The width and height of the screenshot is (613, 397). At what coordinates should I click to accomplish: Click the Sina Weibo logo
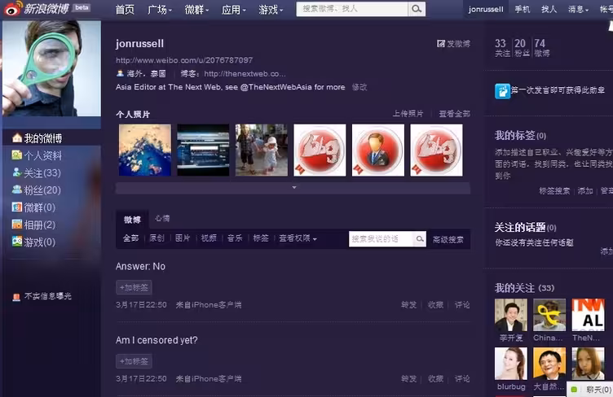coord(36,9)
